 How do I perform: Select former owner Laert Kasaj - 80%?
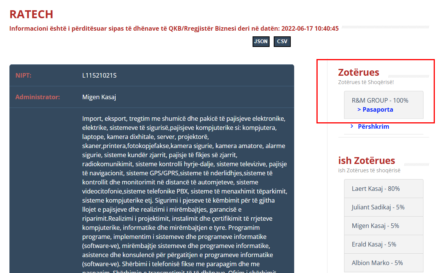pyautogui.click(x=384, y=189)
